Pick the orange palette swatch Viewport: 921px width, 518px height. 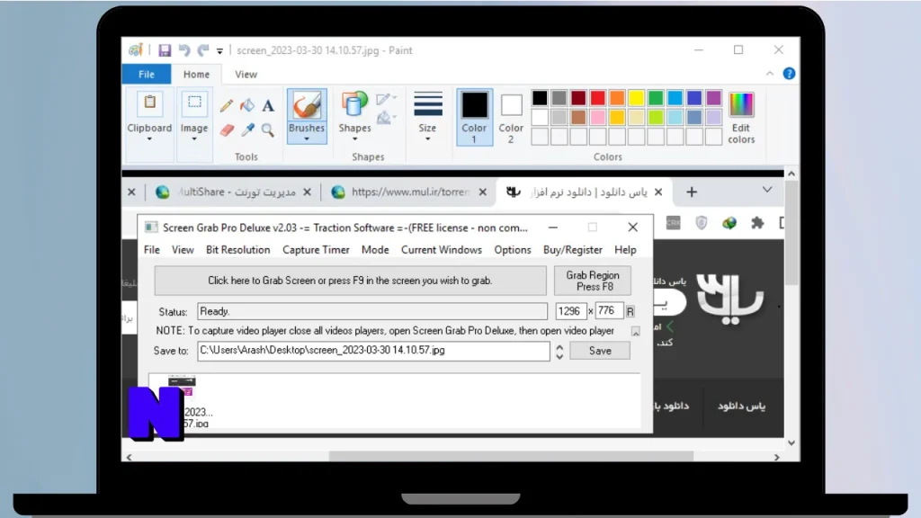[617, 98]
